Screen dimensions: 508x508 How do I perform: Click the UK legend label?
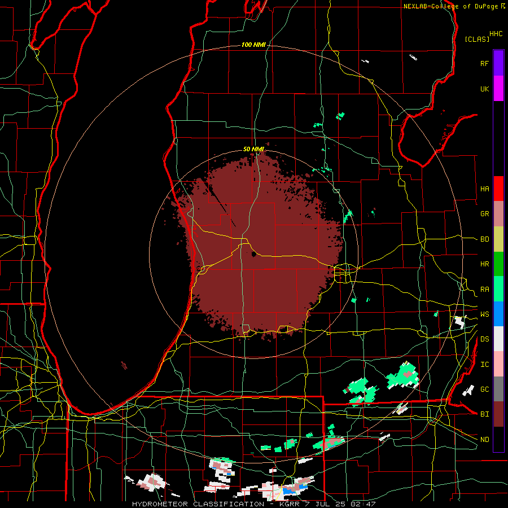[484, 89]
